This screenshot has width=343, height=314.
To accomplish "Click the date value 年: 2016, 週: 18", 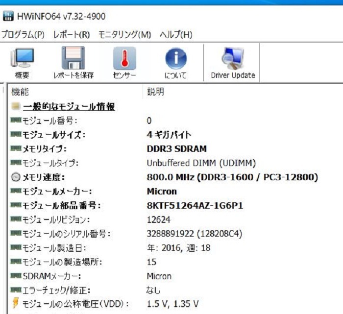I will tap(179, 248).
